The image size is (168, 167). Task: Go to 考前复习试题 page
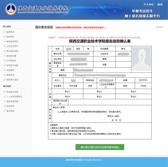[x=12, y=65]
